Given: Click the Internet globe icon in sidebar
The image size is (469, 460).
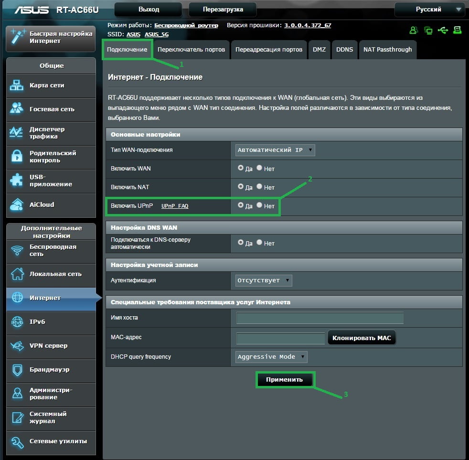Looking at the screenshot, I should click(x=17, y=298).
